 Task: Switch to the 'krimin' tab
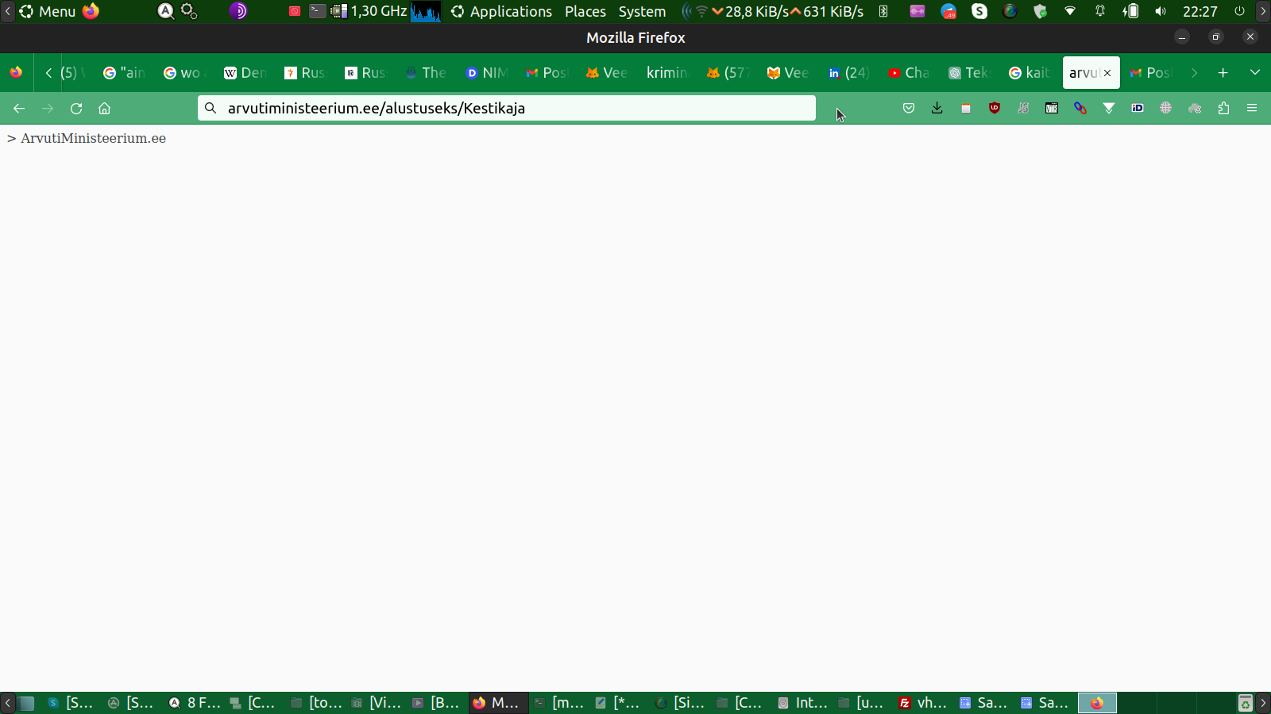pyautogui.click(x=667, y=73)
